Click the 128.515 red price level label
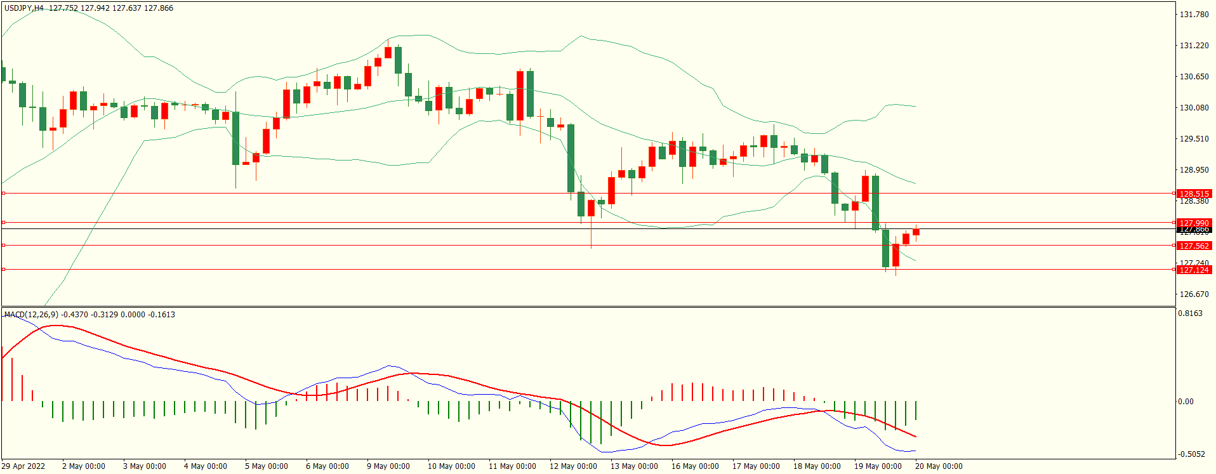 pyautogui.click(x=1193, y=194)
